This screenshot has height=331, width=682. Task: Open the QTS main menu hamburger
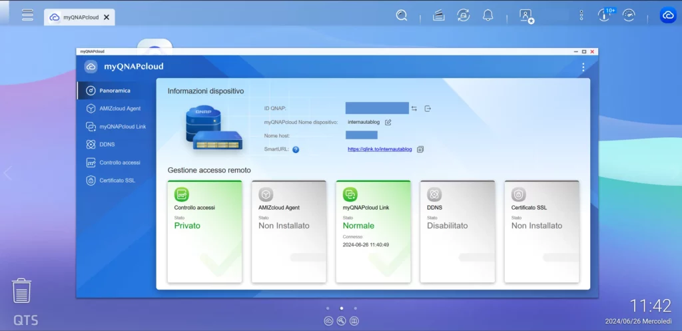point(27,15)
